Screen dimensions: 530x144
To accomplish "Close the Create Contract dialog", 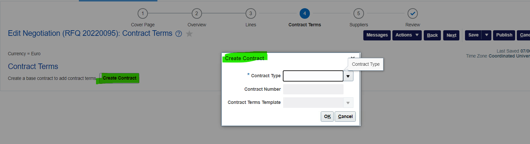I will coord(352,58).
